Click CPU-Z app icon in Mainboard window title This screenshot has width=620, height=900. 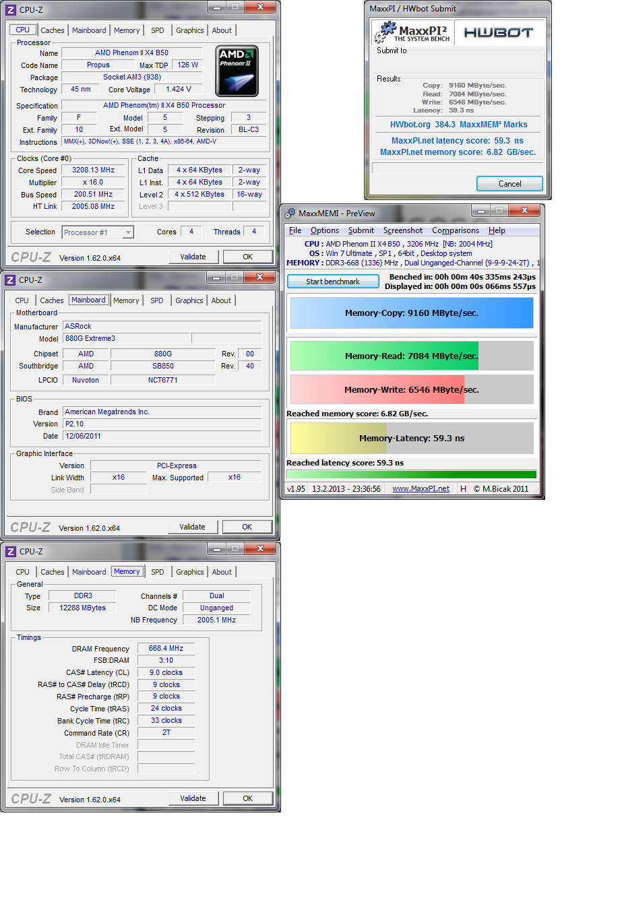[x=10, y=280]
